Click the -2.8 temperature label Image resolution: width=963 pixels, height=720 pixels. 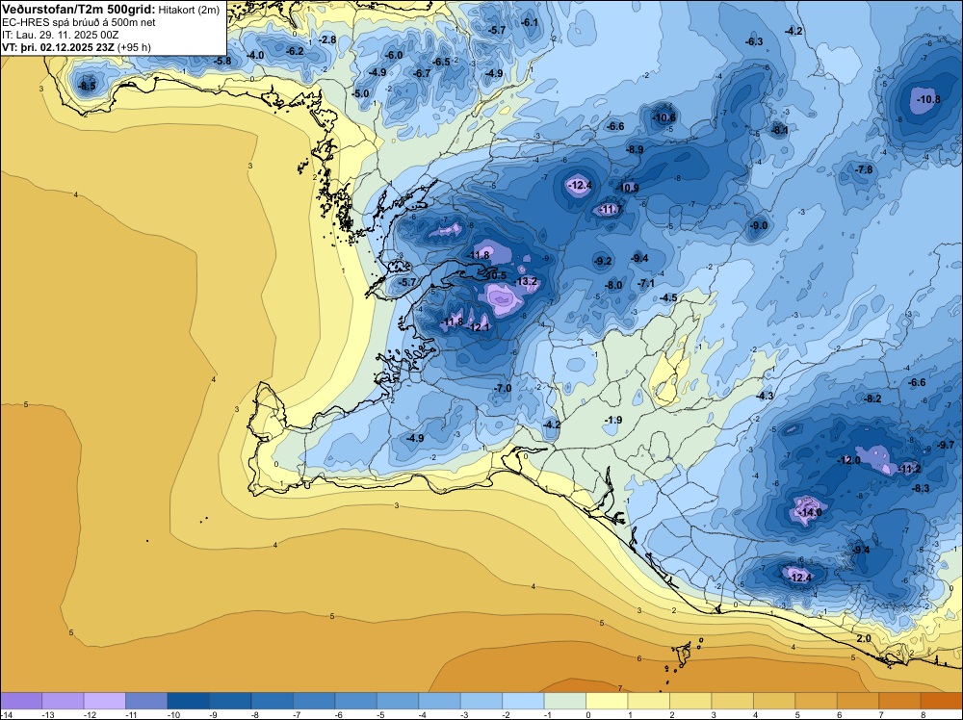[326, 39]
